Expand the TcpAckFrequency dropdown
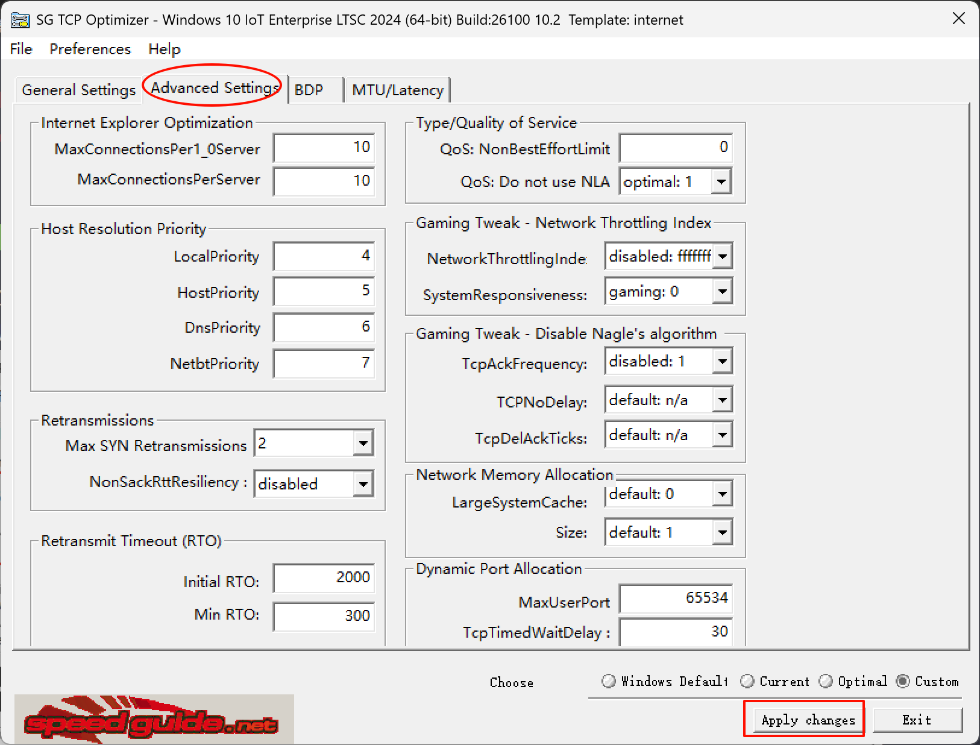980x745 pixels. click(x=723, y=360)
